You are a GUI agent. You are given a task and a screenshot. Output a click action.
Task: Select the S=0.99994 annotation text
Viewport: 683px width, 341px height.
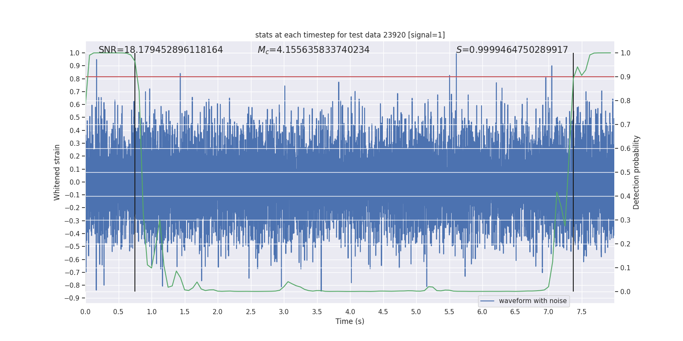[512, 50]
